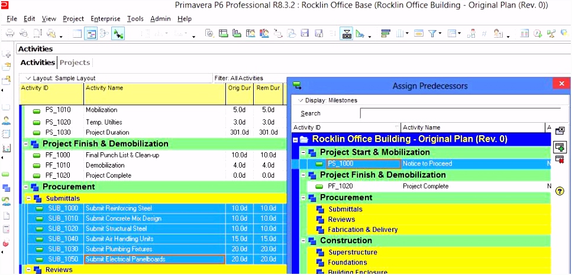Switch to Activity Network view icon

coord(104,34)
